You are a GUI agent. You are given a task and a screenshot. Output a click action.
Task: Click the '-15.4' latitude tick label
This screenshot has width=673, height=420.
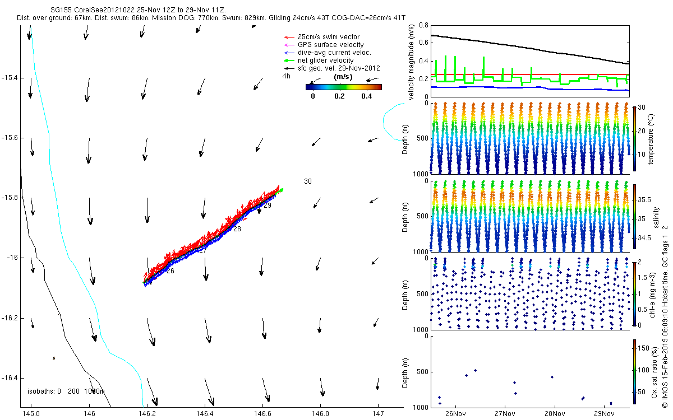click(10, 78)
